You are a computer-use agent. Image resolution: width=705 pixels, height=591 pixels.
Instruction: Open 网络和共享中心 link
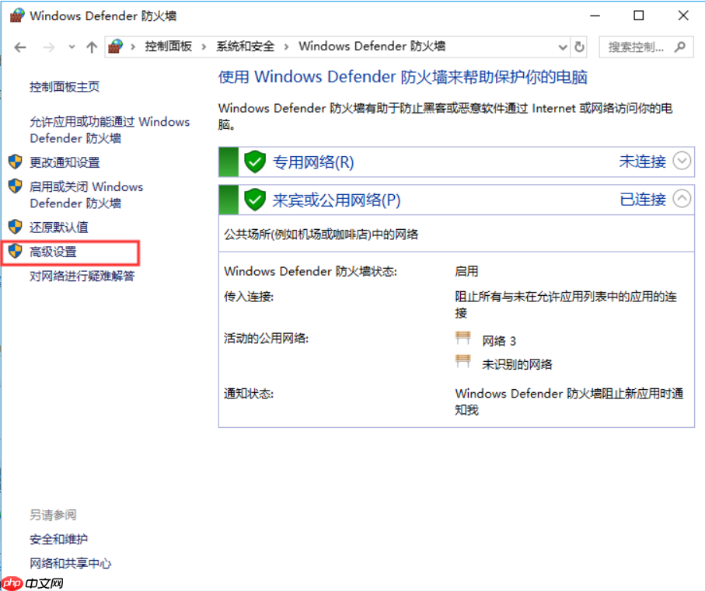(x=70, y=563)
